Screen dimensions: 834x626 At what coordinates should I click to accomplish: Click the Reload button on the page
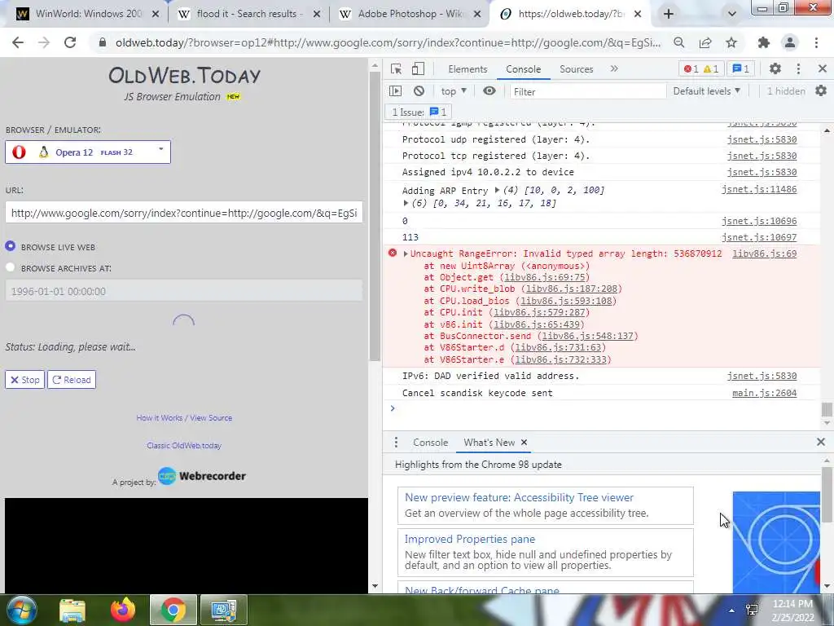[x=72, y=380]
